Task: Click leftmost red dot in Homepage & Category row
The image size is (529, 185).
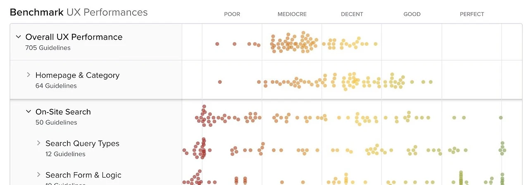Action: pos(220,82)
